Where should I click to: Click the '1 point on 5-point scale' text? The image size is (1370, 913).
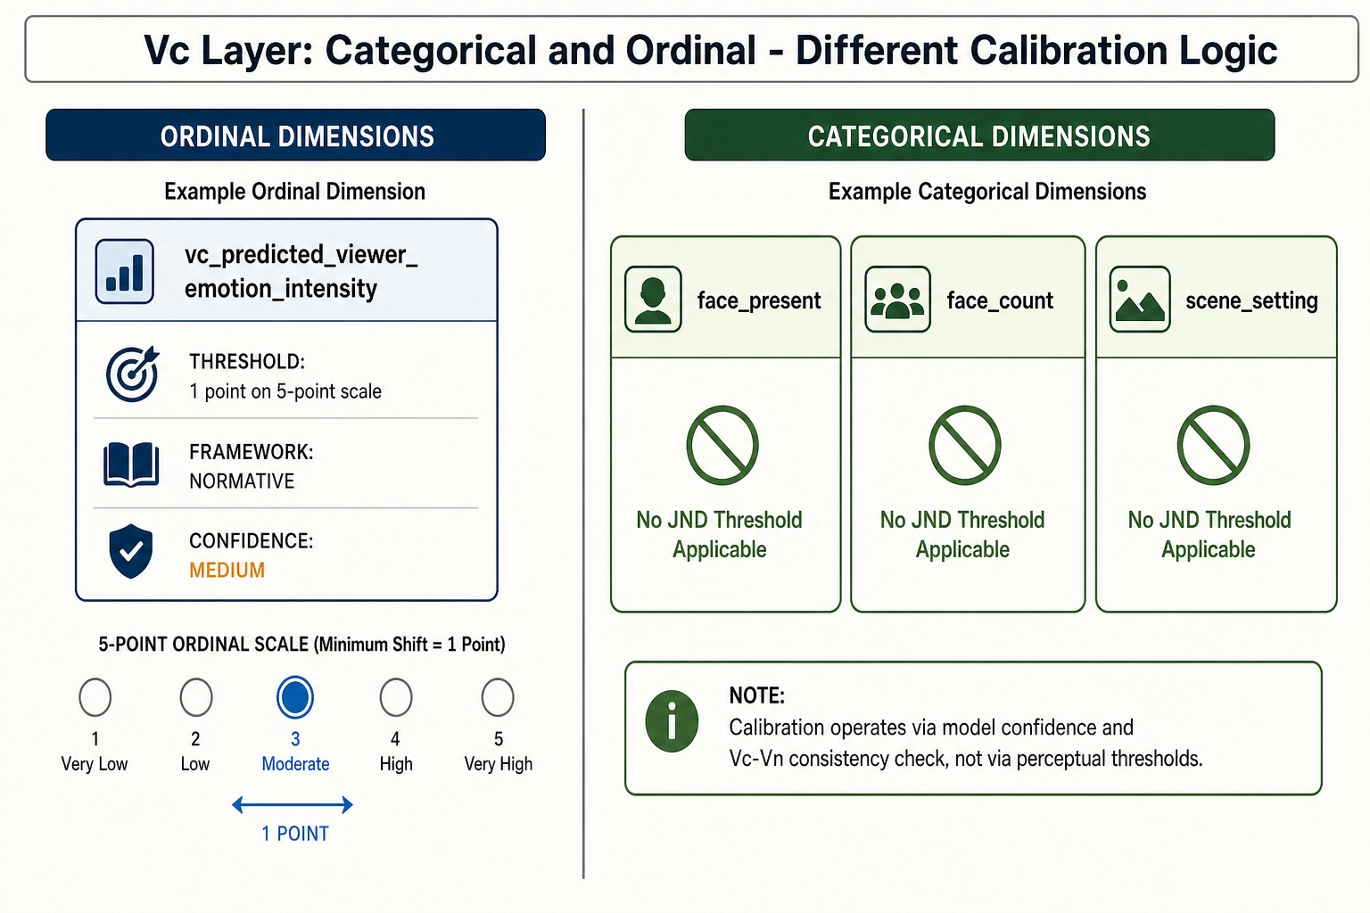[285, 391]
